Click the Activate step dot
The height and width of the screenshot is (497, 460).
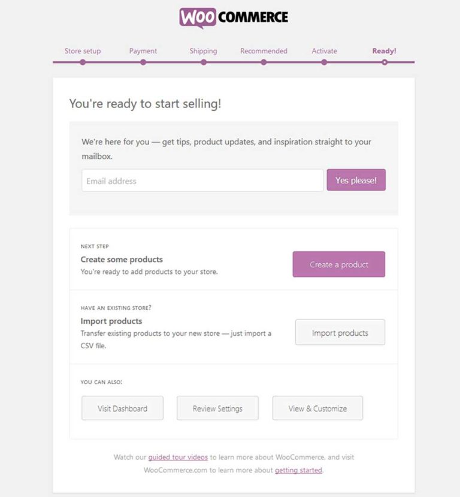[324, 62]
